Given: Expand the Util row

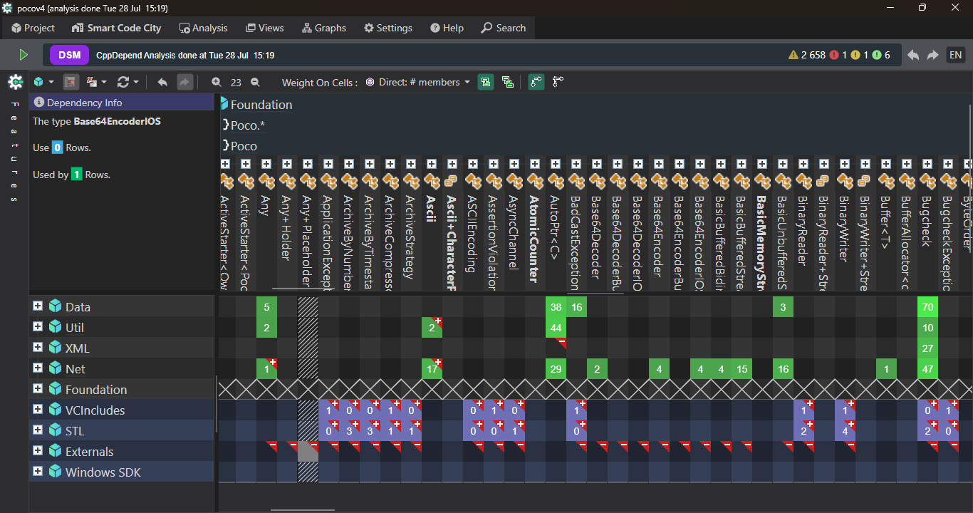Looking at the screenshot, I should click(x=37, y=326).
